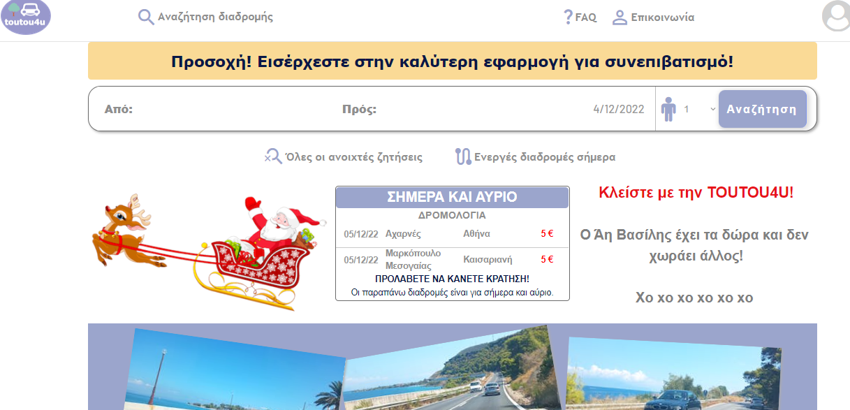Expand the passenger count dropdown
This screenshot has height=410, width=850.
699,109
